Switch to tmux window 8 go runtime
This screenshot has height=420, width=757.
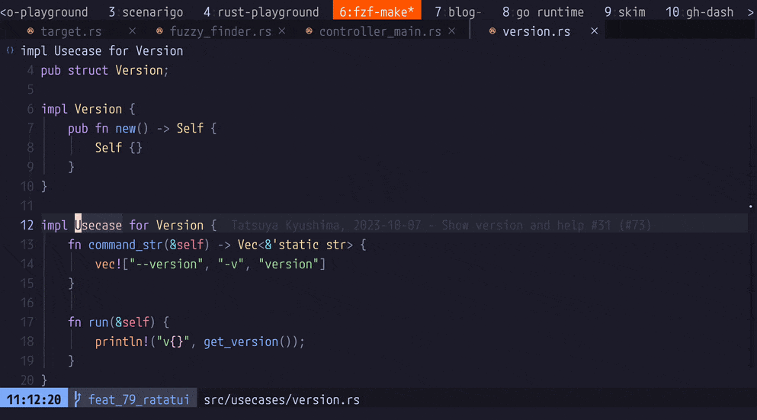pyautogui.click(x=543, y=11)
